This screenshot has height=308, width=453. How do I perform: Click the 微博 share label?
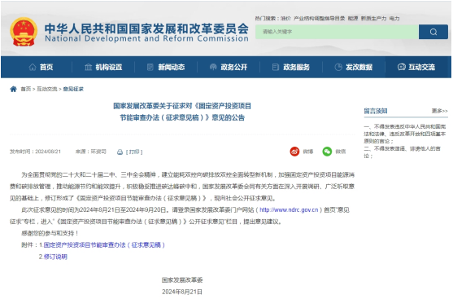tap(308, 152)
